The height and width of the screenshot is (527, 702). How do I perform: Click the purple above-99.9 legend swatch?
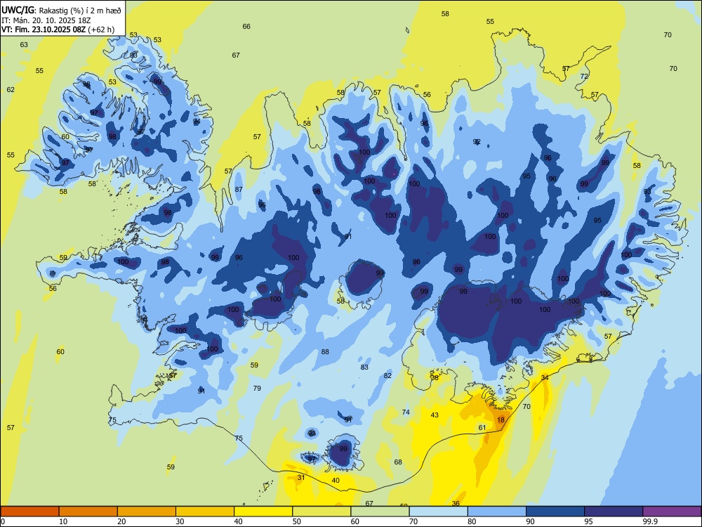(x=672, y=512)
